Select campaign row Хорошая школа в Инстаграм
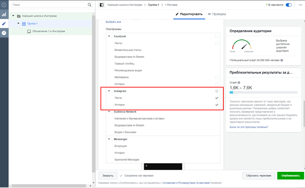Image resolution: width=305 pixels, height=188 pixels. (x=50, y=16)
